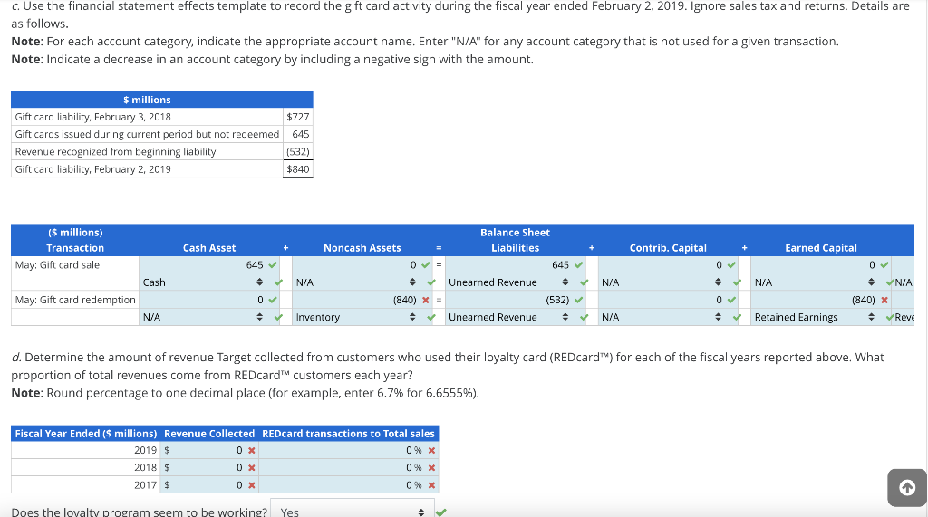
Task: Open Earned Capital N/A dropdown for gift card sale
Action: tap(815, 282)
